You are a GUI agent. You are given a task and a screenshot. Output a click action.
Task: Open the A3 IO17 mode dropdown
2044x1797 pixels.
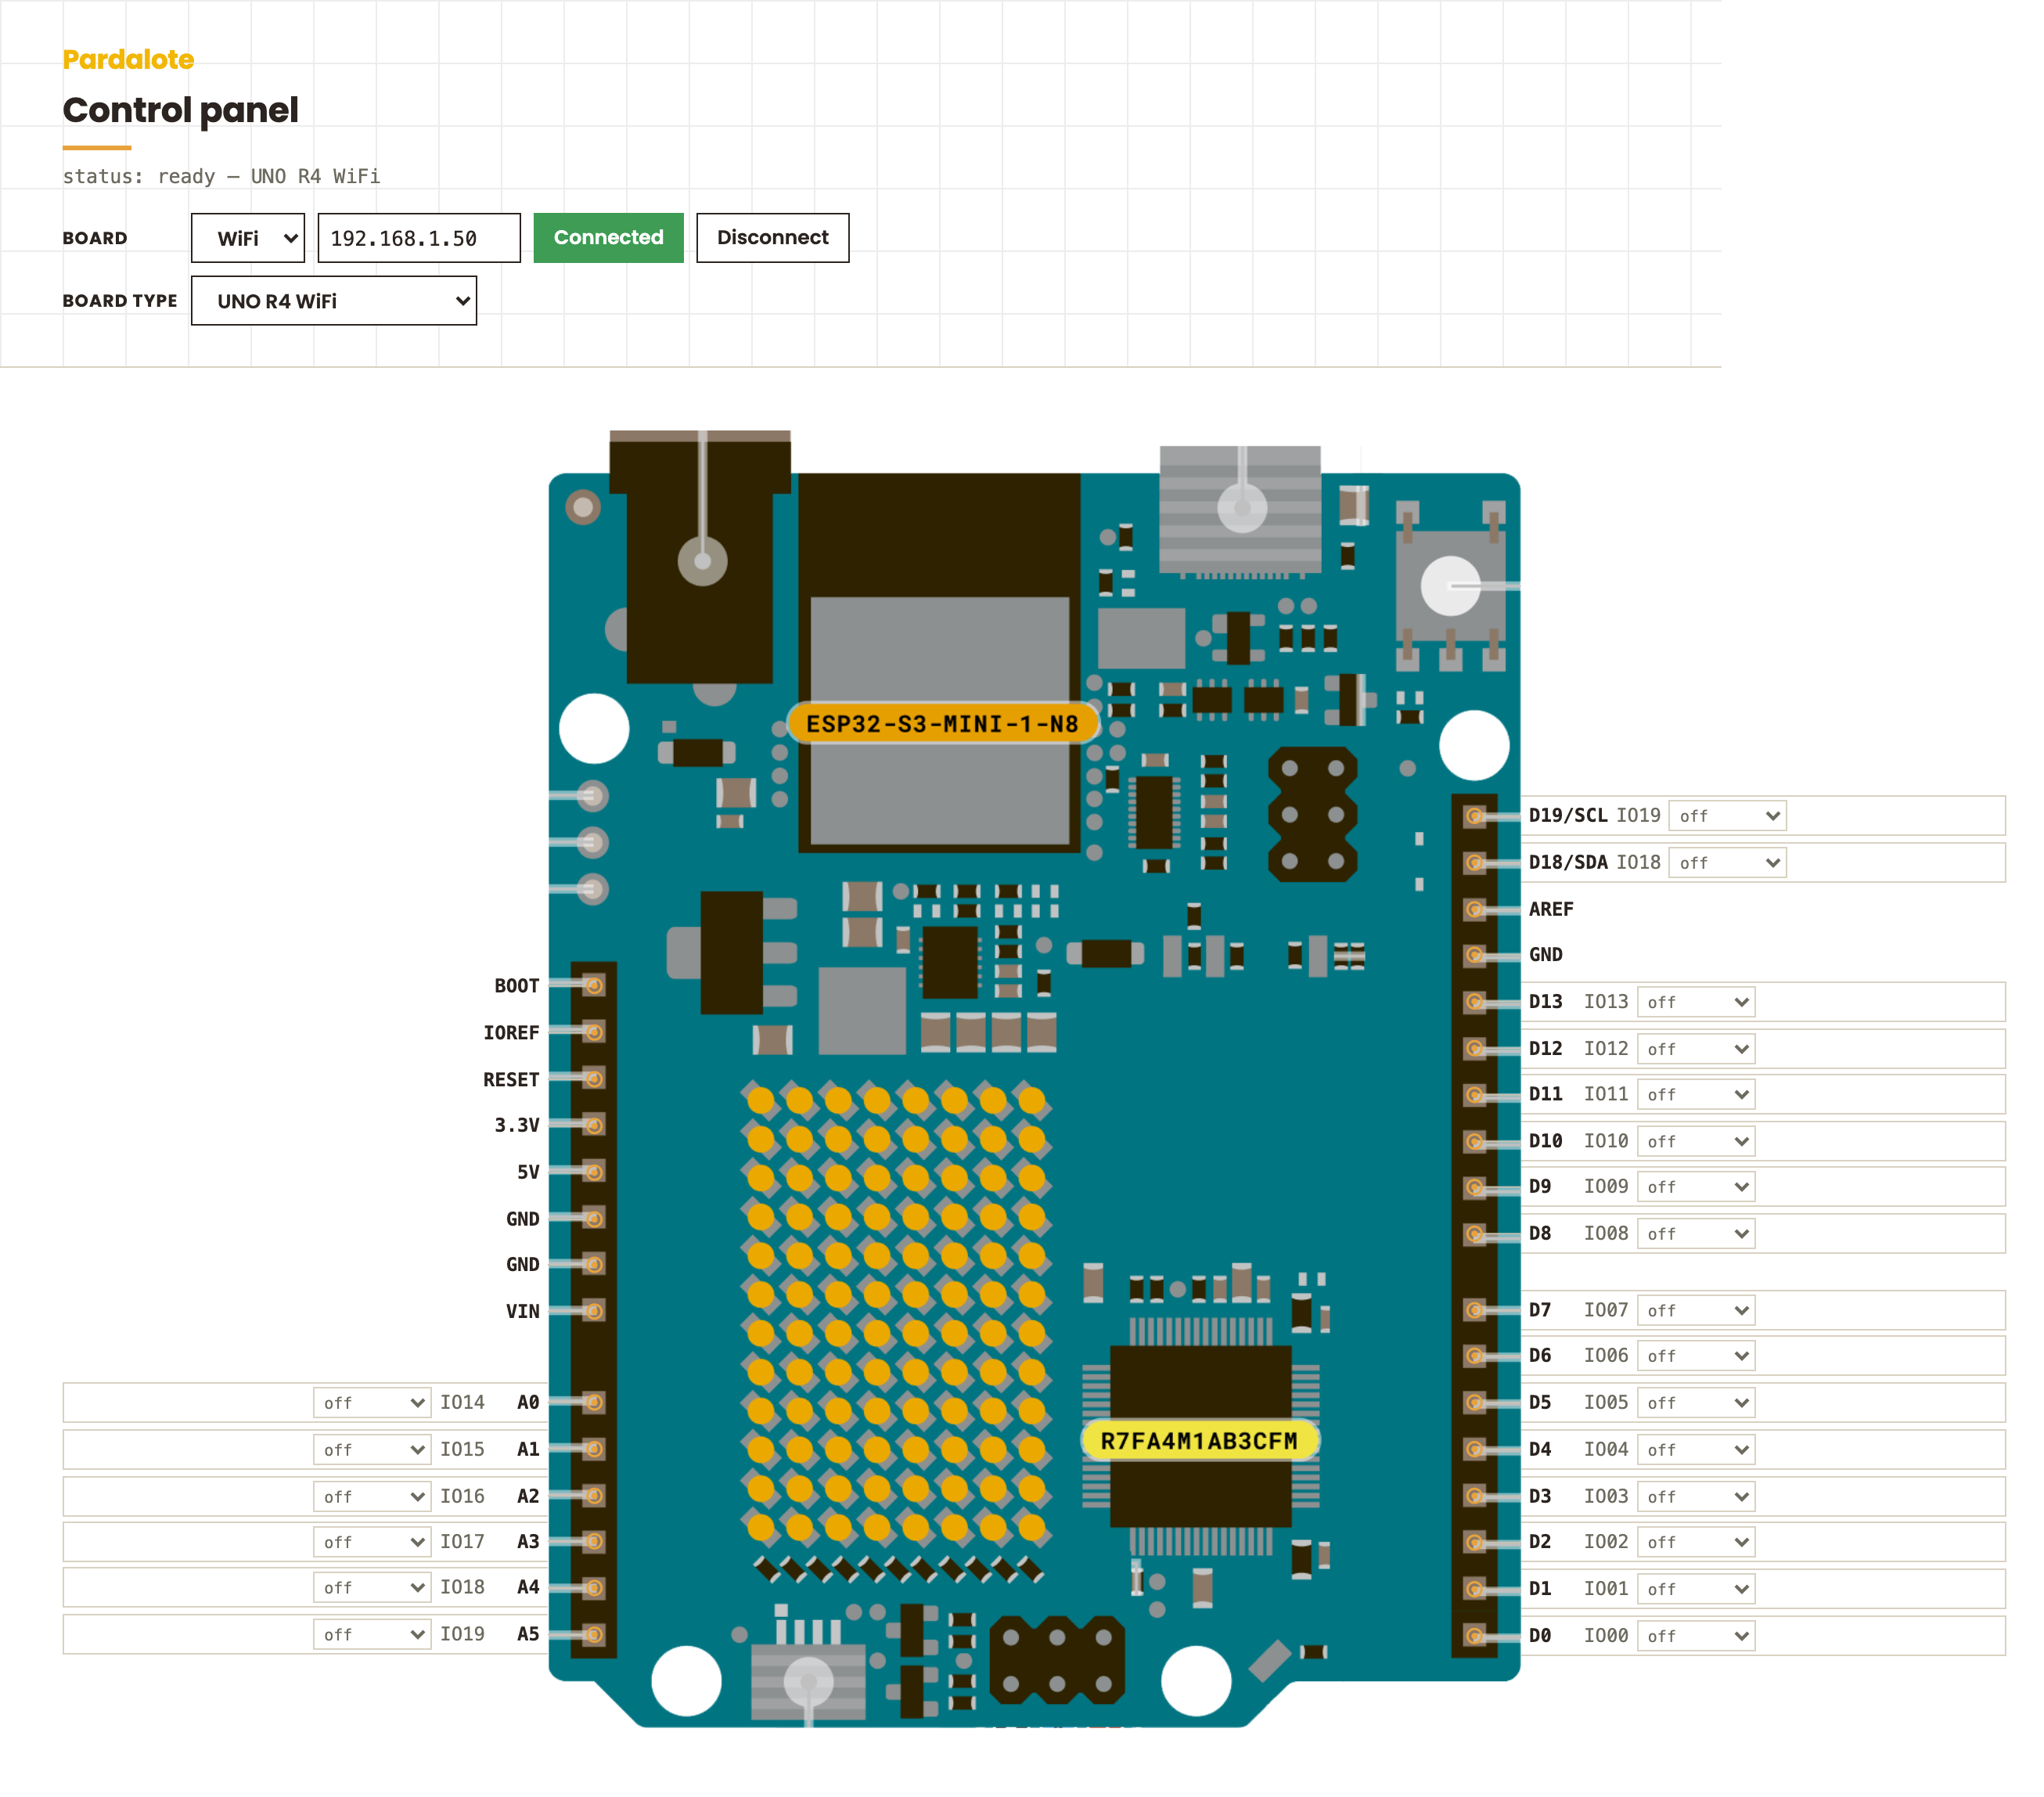372,1542
